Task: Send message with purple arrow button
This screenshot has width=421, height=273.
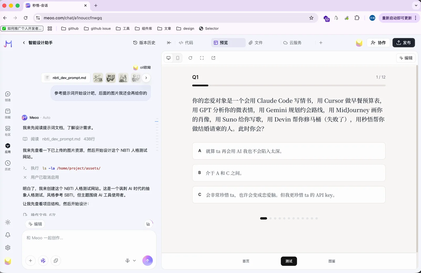Action: click(x=148, y=261)
